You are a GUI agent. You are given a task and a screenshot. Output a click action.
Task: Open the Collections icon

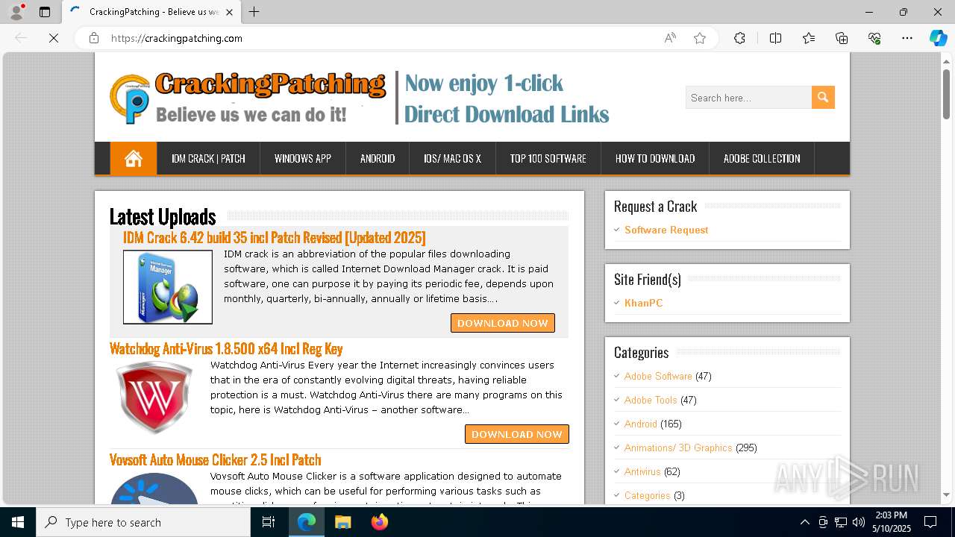click(842, 38)
